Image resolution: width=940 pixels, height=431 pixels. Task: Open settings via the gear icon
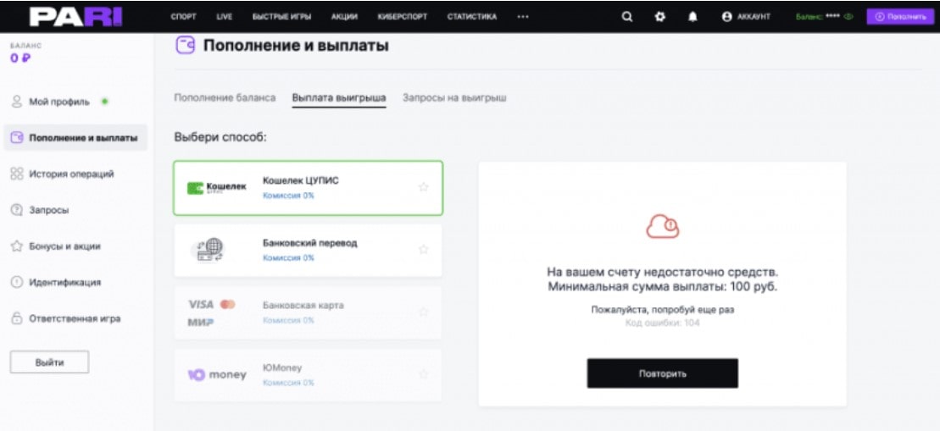(x=659, y=16)
